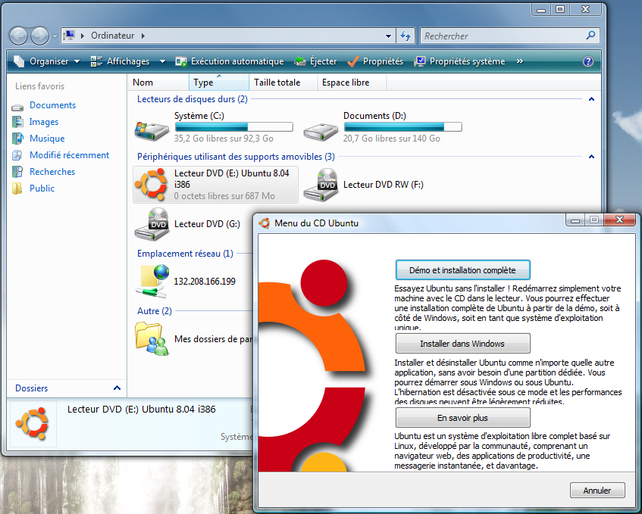Select Lecteur DVD RW (F:) icon
The image size is (642, 514).
click(x=321, y=185)
